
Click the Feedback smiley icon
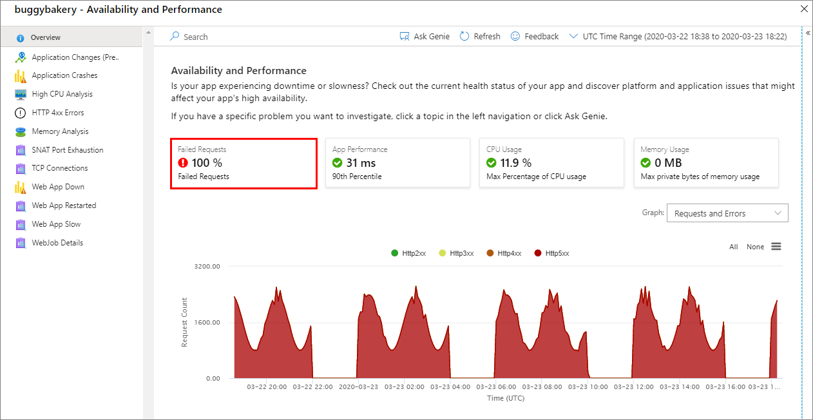515,37
